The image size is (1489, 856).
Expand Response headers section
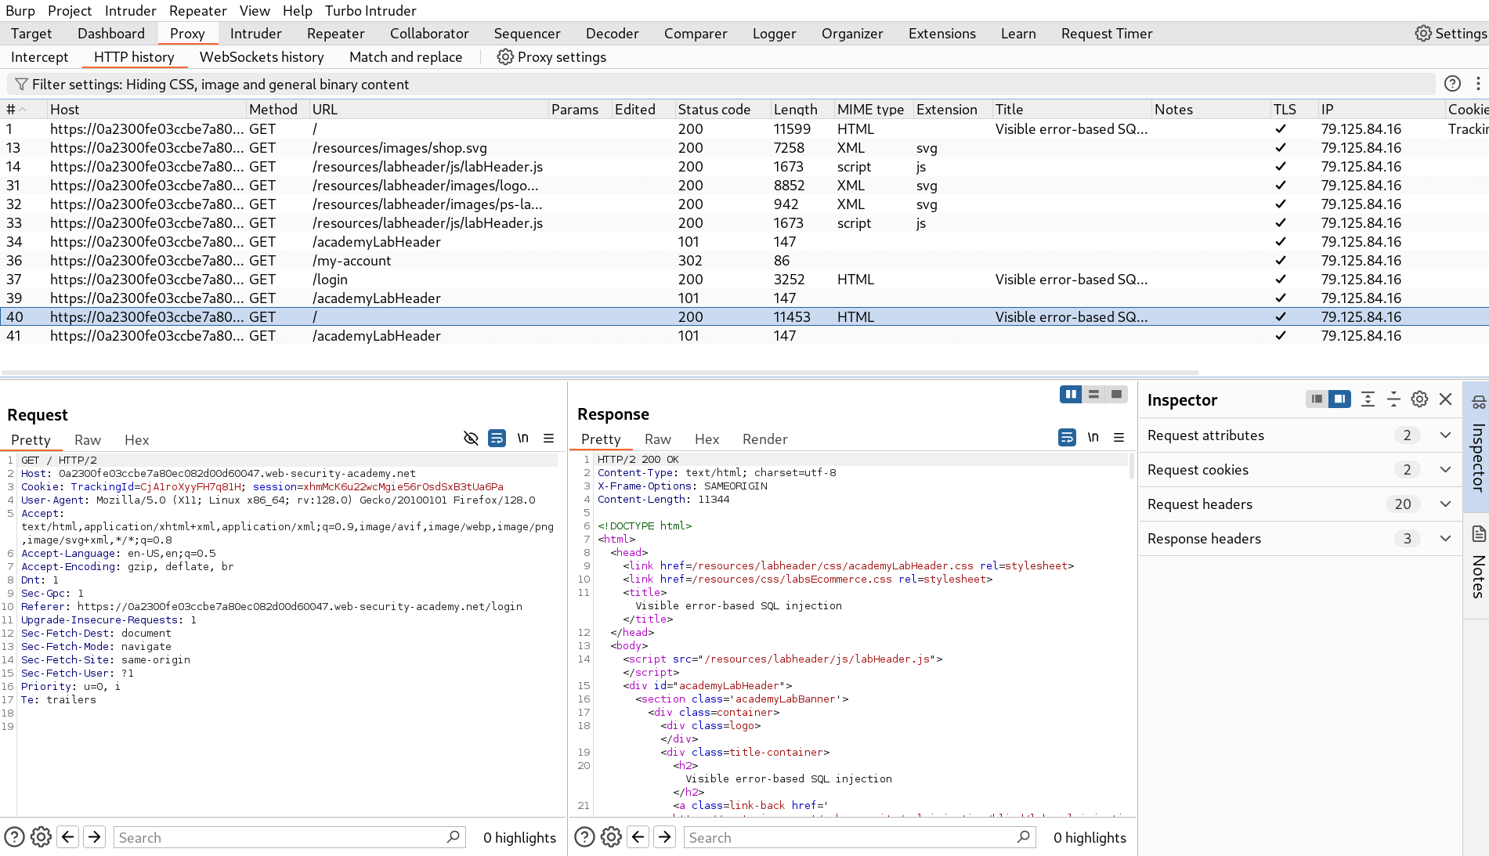coord(1445,539)
